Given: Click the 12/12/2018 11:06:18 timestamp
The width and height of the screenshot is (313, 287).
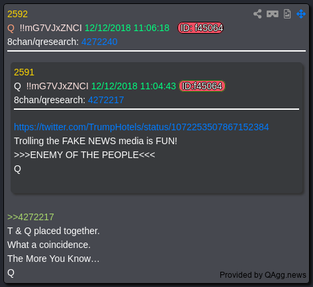Looking at the screenshot, I should pyautogui.click(x=127, y=28).
